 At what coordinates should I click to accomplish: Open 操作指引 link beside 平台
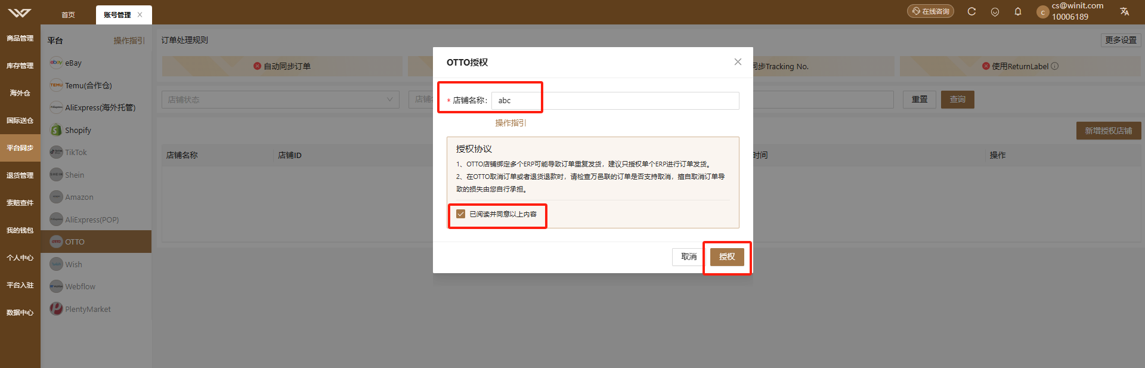click(x=129, y=41)
